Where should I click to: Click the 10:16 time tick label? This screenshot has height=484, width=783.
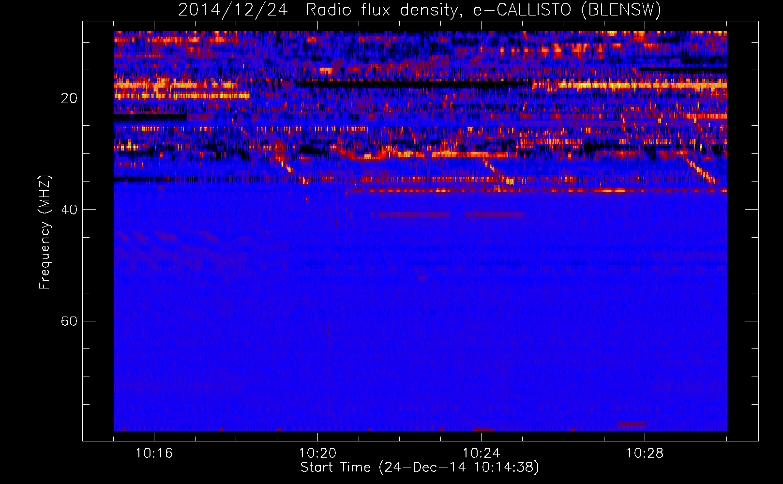click(x=154, y=454)
